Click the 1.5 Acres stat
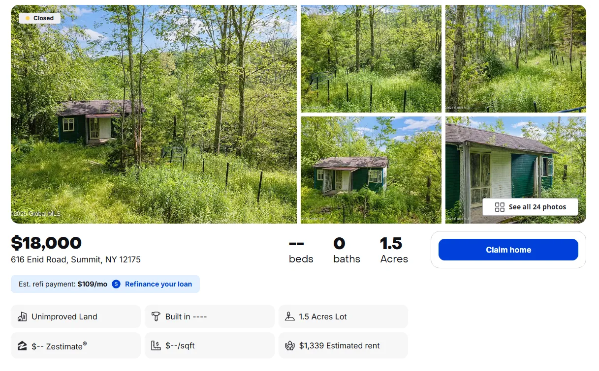The width and height of the screenshot is (599, 371). 394,250
